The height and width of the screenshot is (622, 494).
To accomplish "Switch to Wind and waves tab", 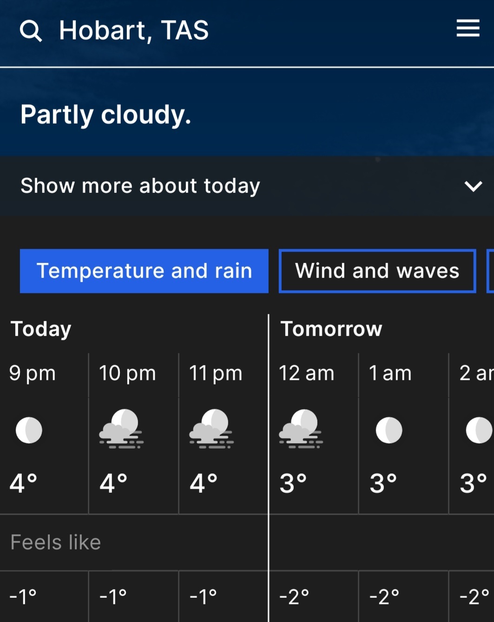I will tap(377, 271).
